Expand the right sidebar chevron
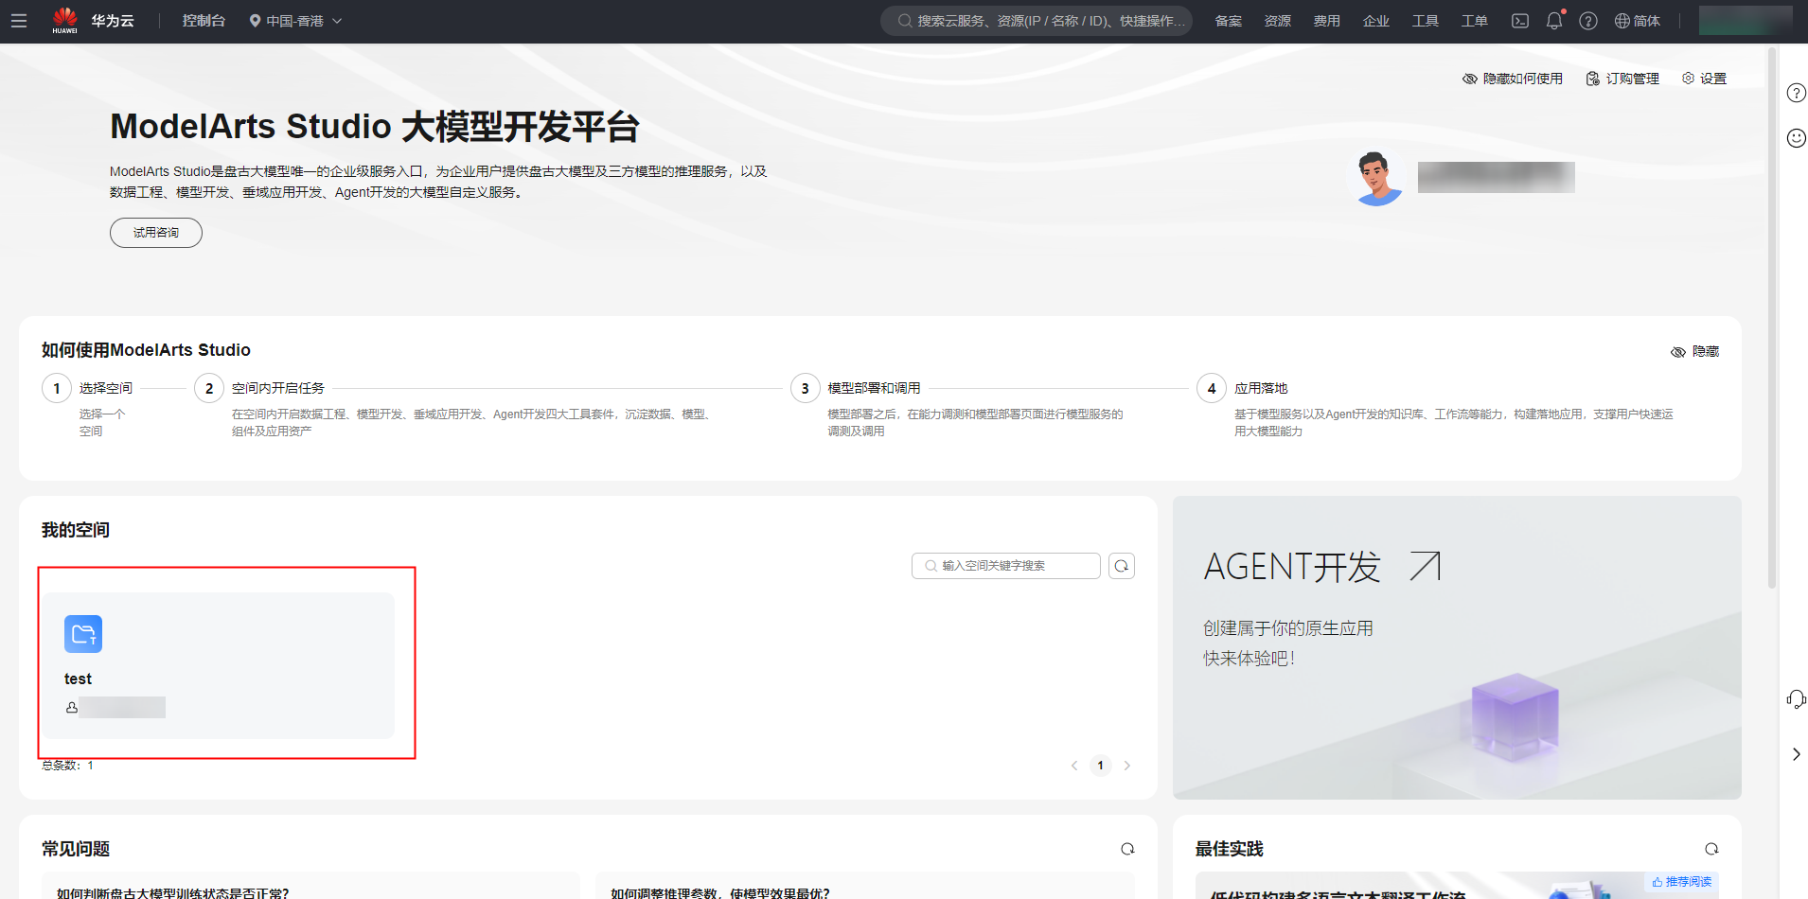This screenshot has height=899, width=1808. (x=1796, y=754)
